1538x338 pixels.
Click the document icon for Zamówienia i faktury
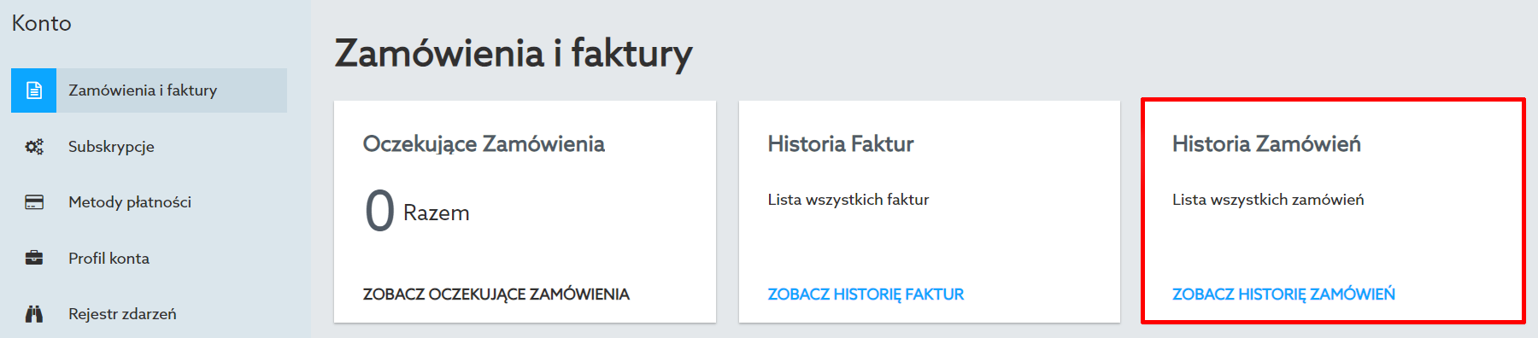click(x=34, y=90)
